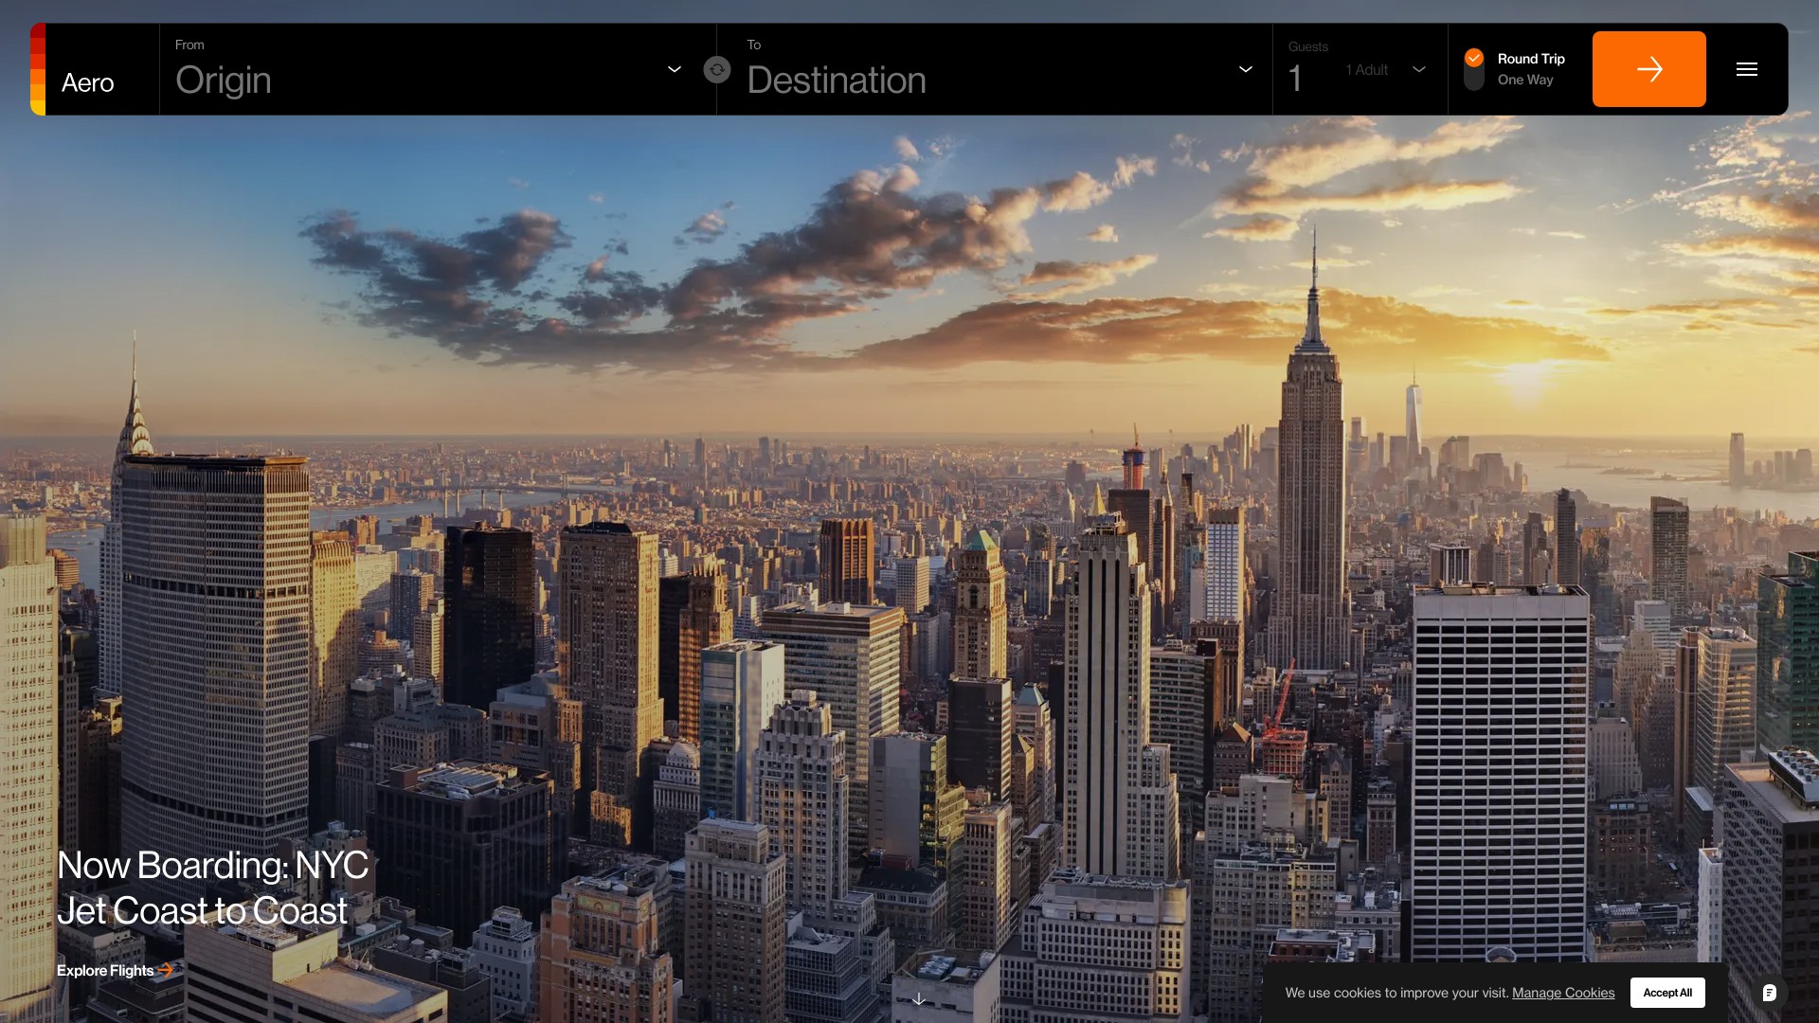
Task: Click the striped color bar beside Aero
Action: (38, 69)
